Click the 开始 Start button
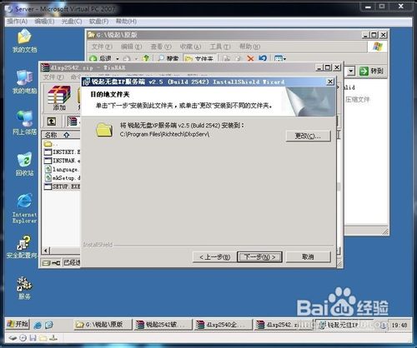417x348 pixels. (18, 324)
